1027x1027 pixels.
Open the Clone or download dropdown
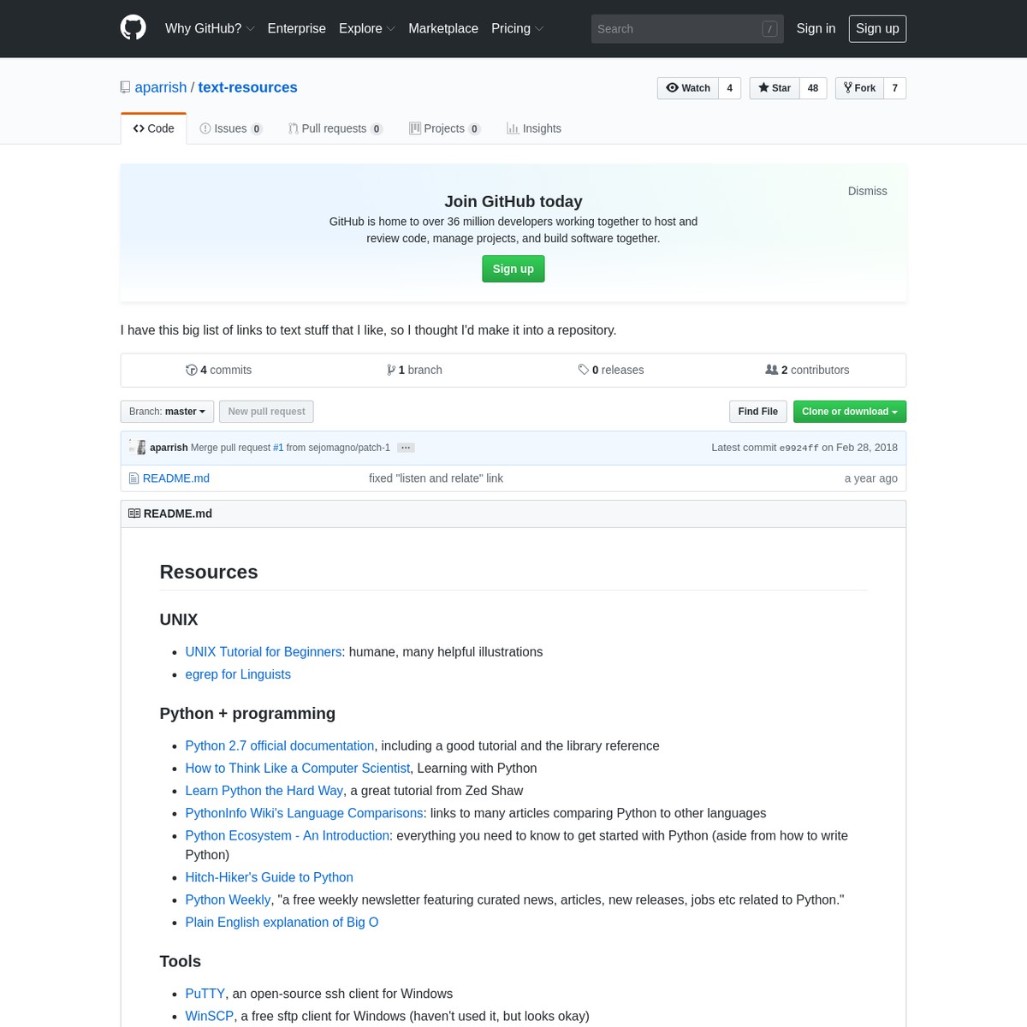[x=850, y=412]
